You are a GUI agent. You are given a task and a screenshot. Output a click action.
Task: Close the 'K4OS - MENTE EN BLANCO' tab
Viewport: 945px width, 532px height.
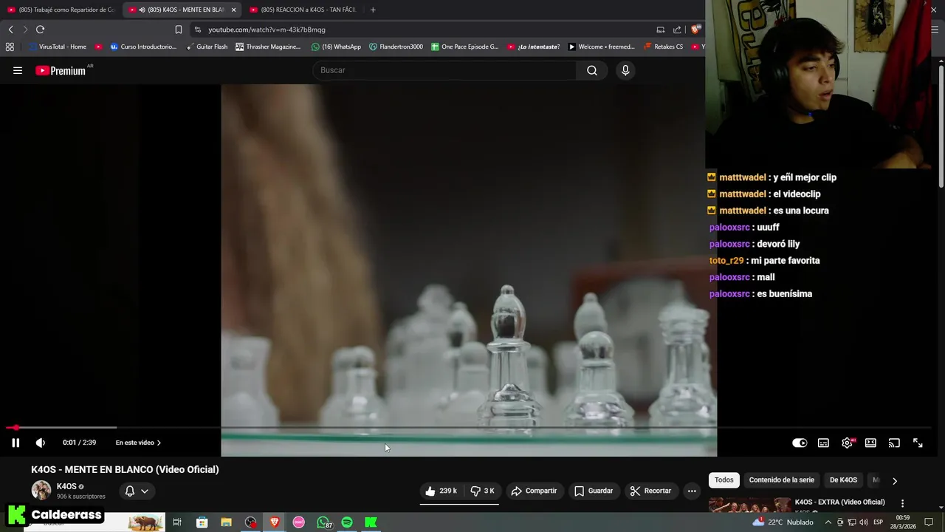pos(233,10)
